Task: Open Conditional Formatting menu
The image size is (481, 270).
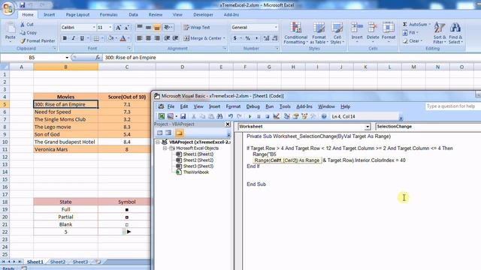Action: coord(295,33)
